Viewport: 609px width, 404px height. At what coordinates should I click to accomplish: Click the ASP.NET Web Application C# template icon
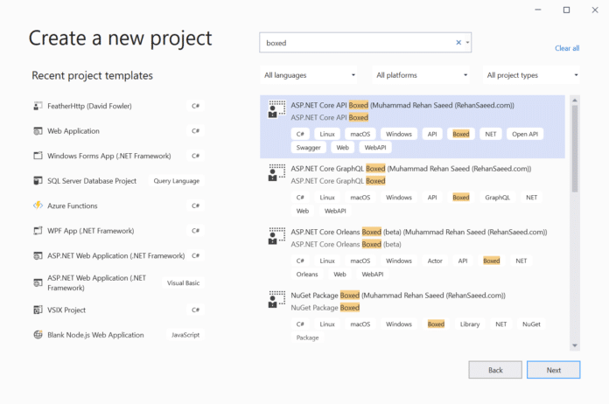click(x=38, y=255)
